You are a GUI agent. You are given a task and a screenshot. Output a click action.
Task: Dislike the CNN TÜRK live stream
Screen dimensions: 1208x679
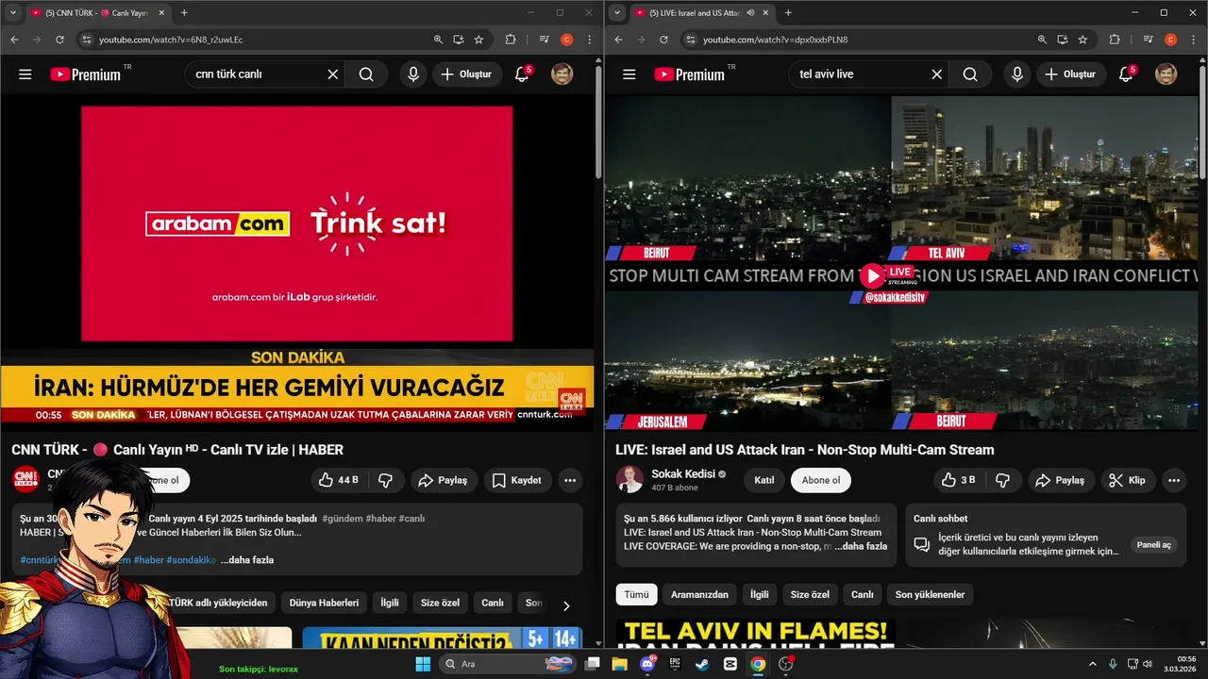click(x=386, y=480)
